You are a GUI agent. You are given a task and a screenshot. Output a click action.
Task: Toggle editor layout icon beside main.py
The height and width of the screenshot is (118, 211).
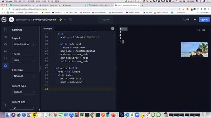(113, 29)
